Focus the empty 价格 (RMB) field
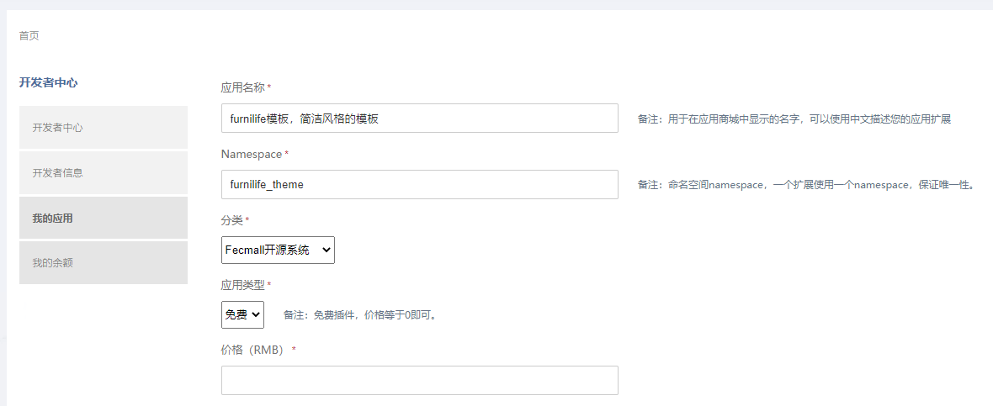This screenshot has height=406, width=993. point(419,380)
